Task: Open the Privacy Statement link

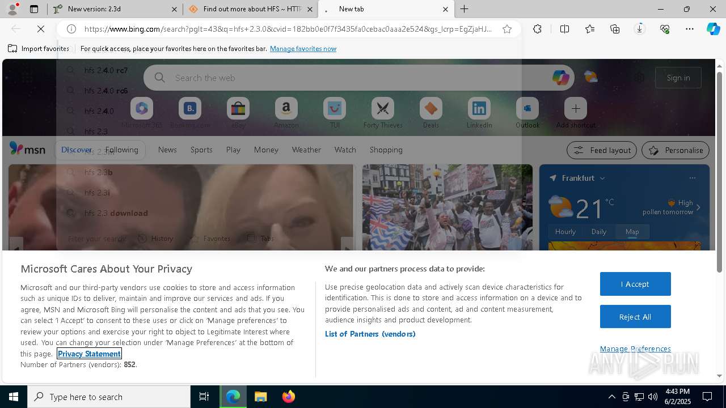Action: [x=89, y=354]
